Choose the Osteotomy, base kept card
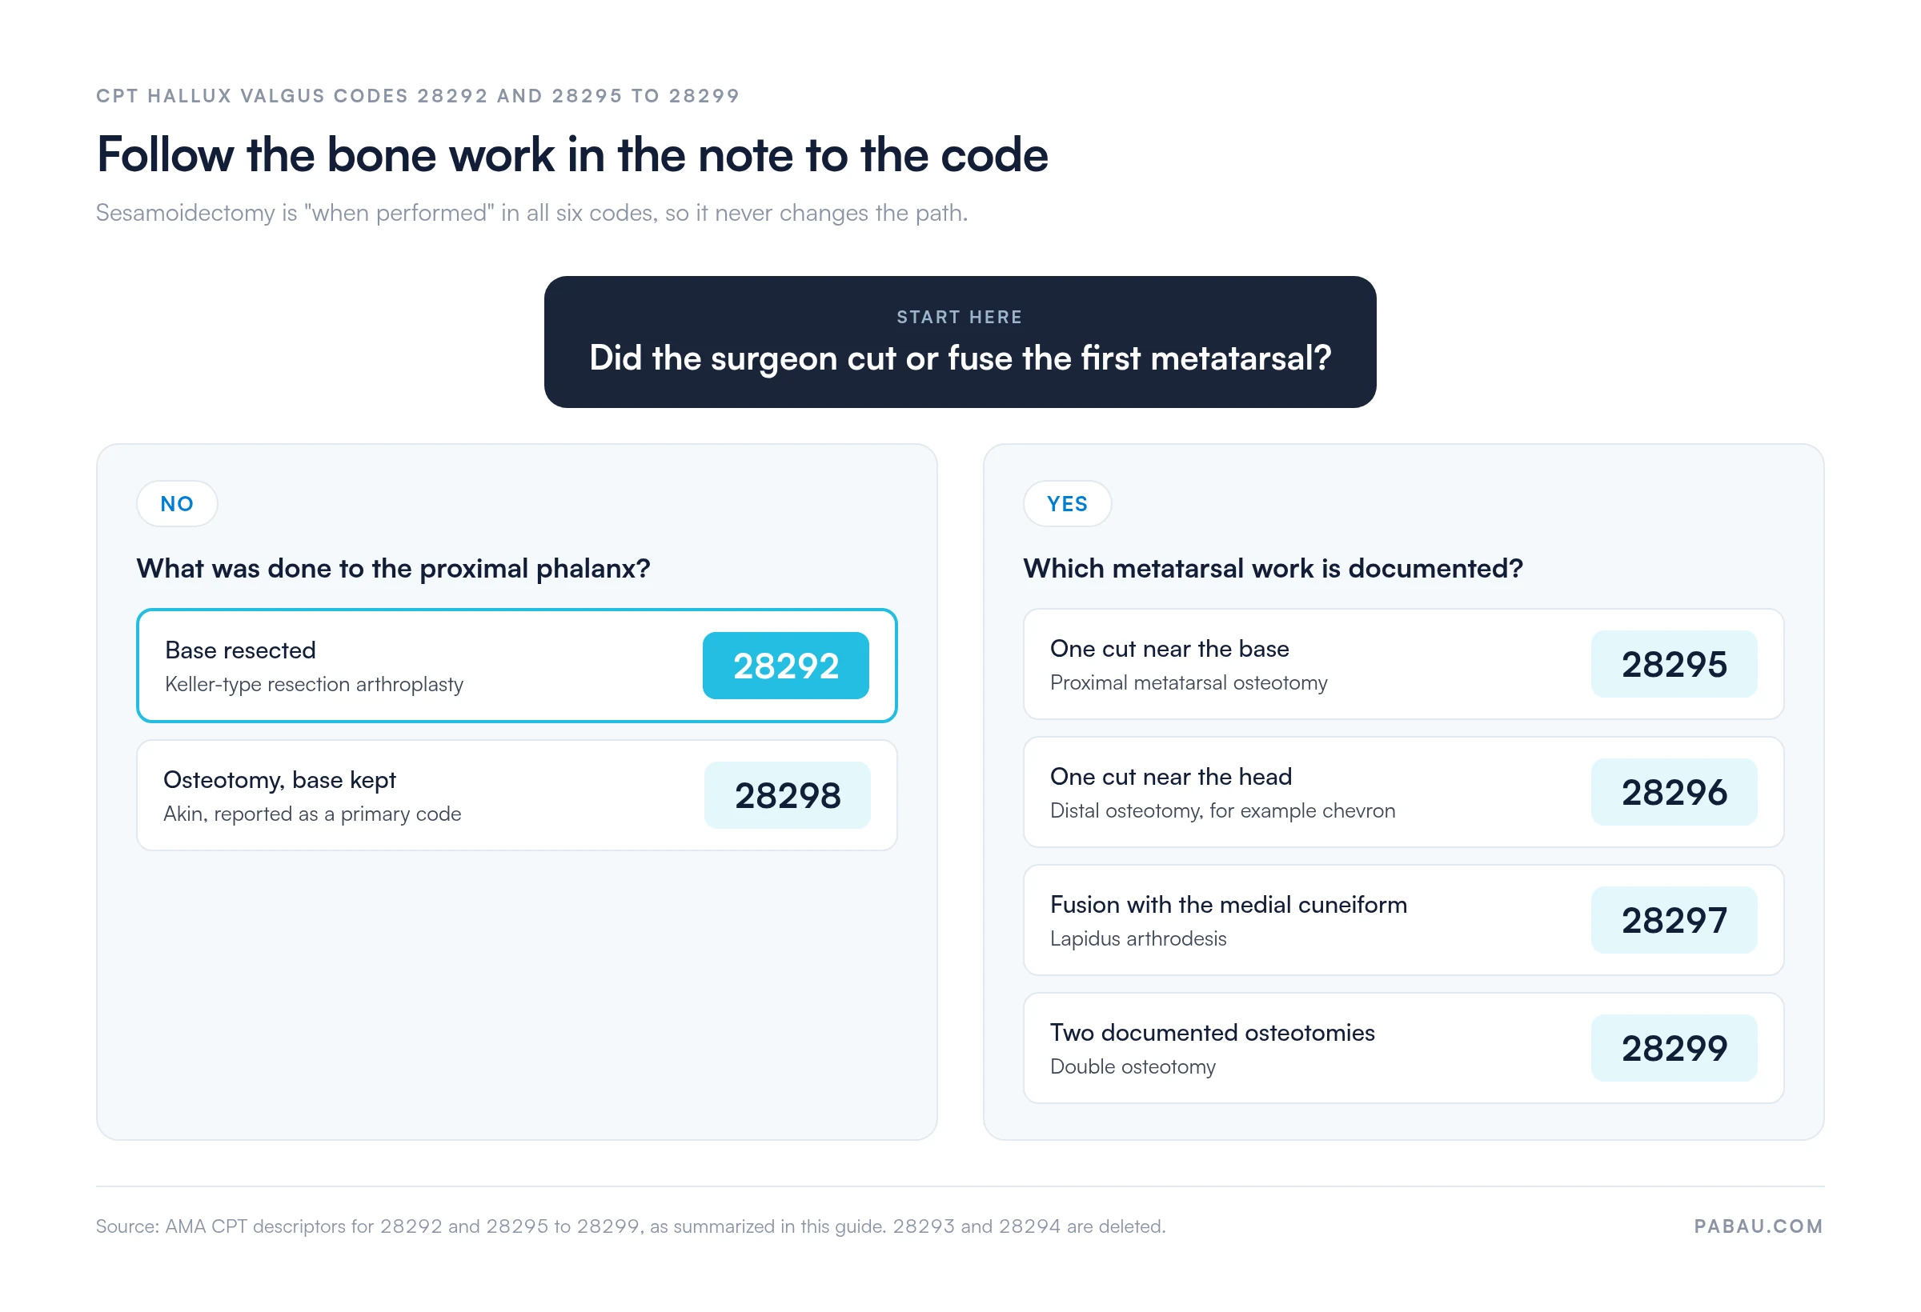 click(x=516, y=795)
